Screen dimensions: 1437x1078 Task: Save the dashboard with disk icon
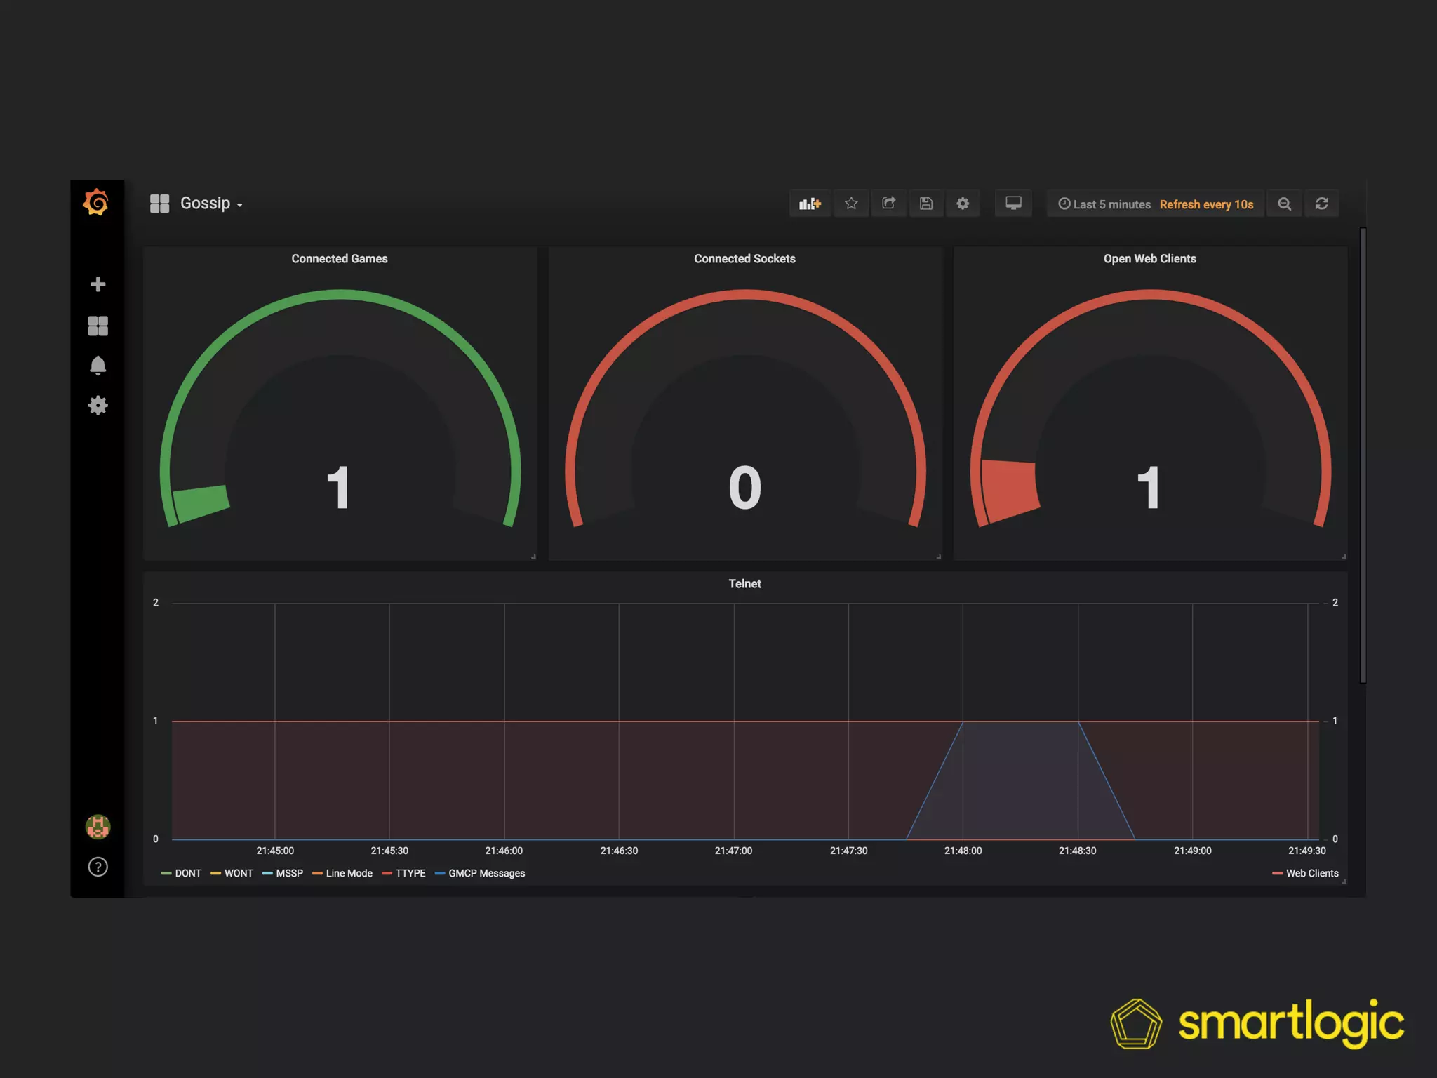click(926, 204)
